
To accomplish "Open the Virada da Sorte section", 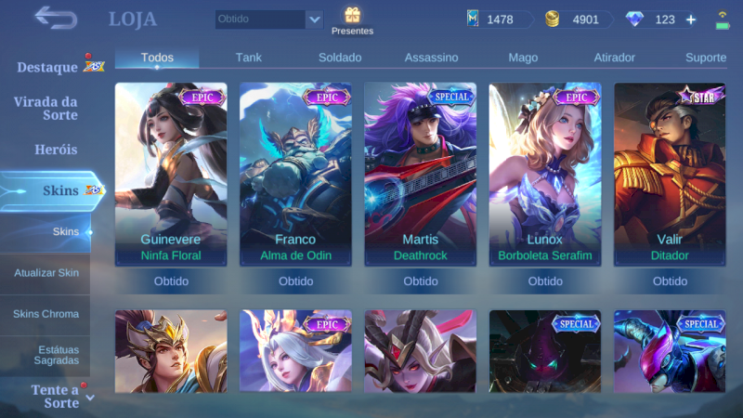I will coord(46,108).
